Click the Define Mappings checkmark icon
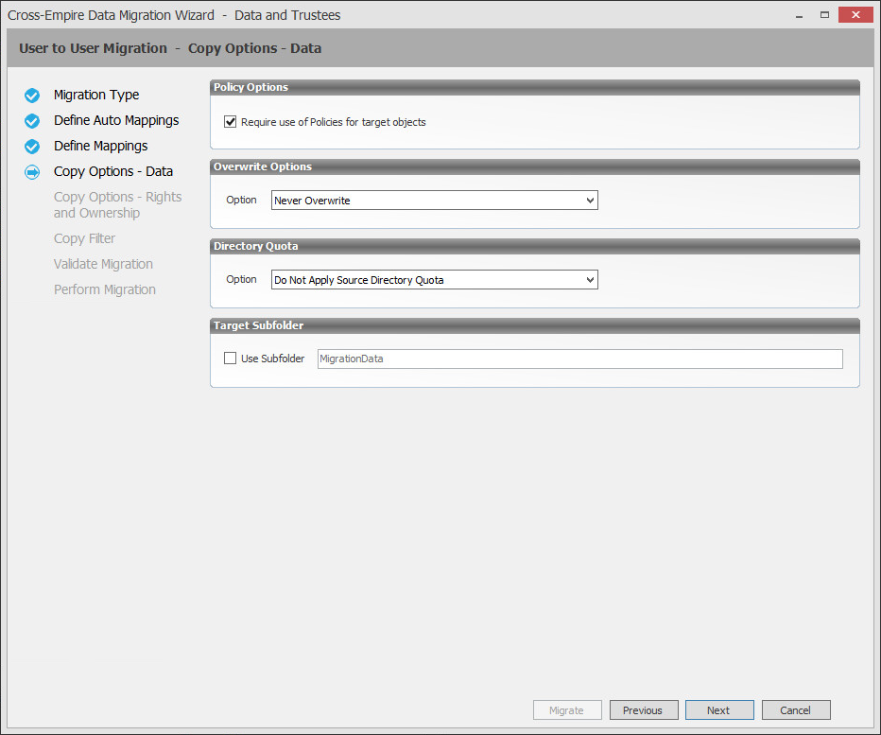Viewport: 881px width, 735px height. (32, 147)
